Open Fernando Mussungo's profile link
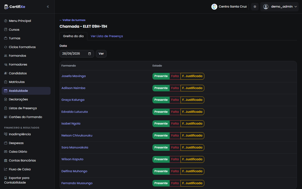The image size is (302, 189). click(x=77, y=183)
